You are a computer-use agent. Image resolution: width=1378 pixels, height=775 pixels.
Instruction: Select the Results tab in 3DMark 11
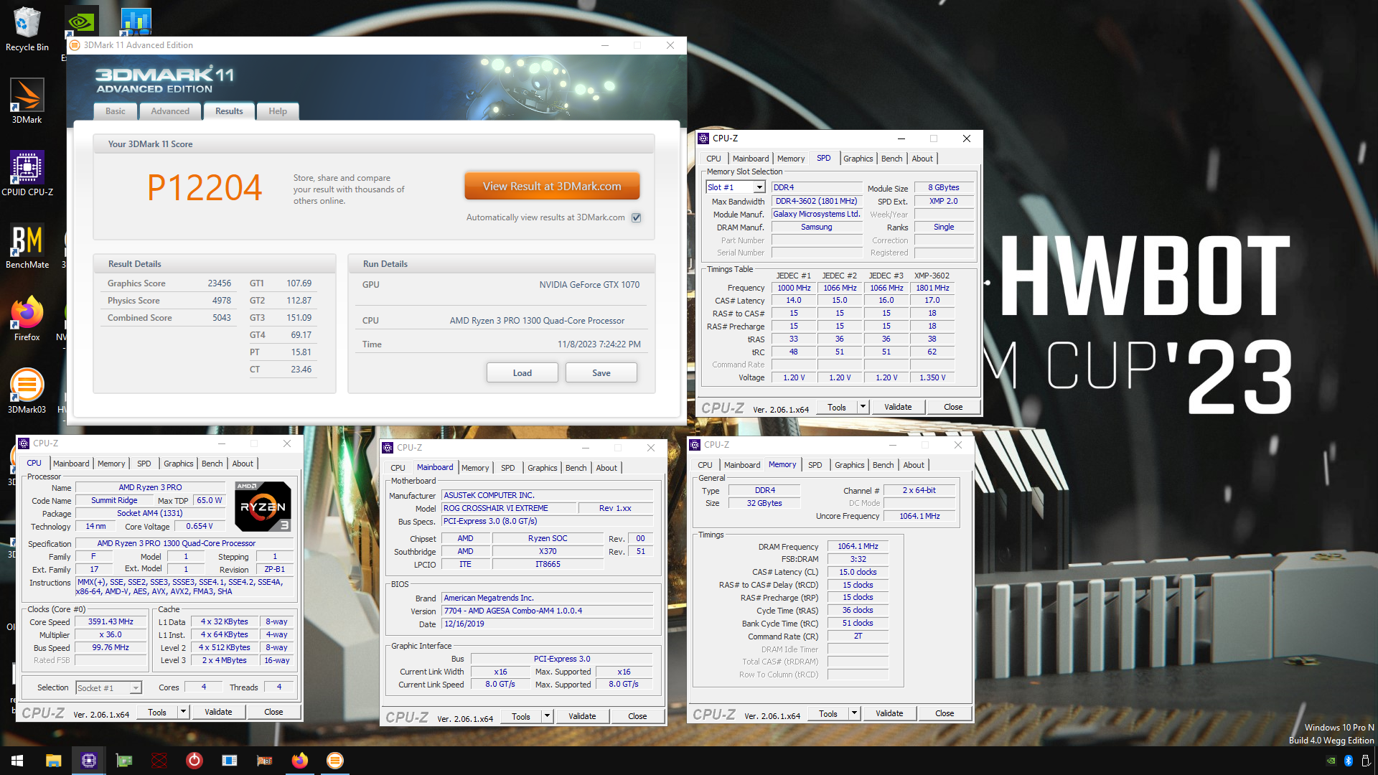[x=229, y=111]
